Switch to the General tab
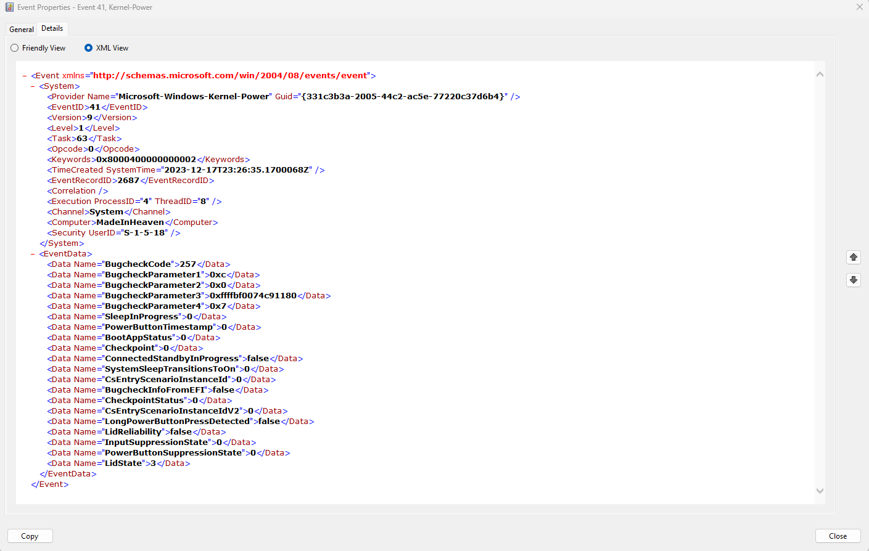The image size is (869, 551). point(22,30)
